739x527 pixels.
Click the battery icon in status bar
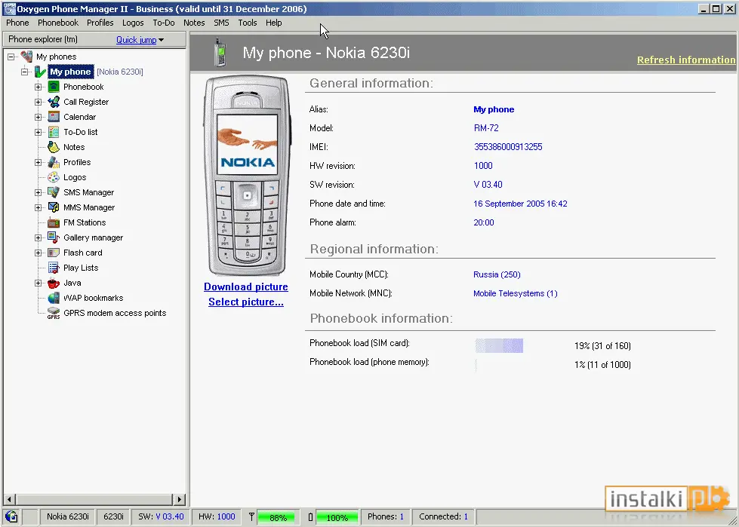point(310,517)
